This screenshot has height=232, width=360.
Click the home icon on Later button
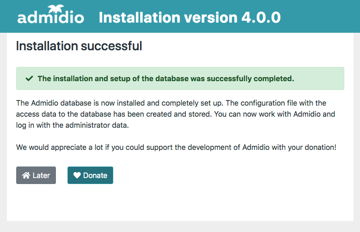point(26,175)
